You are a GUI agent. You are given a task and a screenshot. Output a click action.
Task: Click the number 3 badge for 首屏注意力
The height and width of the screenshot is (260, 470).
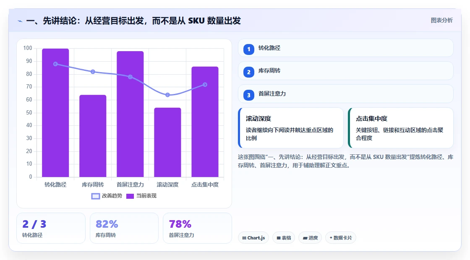click(x=248, y=95)
